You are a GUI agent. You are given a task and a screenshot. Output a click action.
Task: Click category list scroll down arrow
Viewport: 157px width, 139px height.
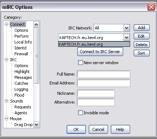tap(36, 125)
